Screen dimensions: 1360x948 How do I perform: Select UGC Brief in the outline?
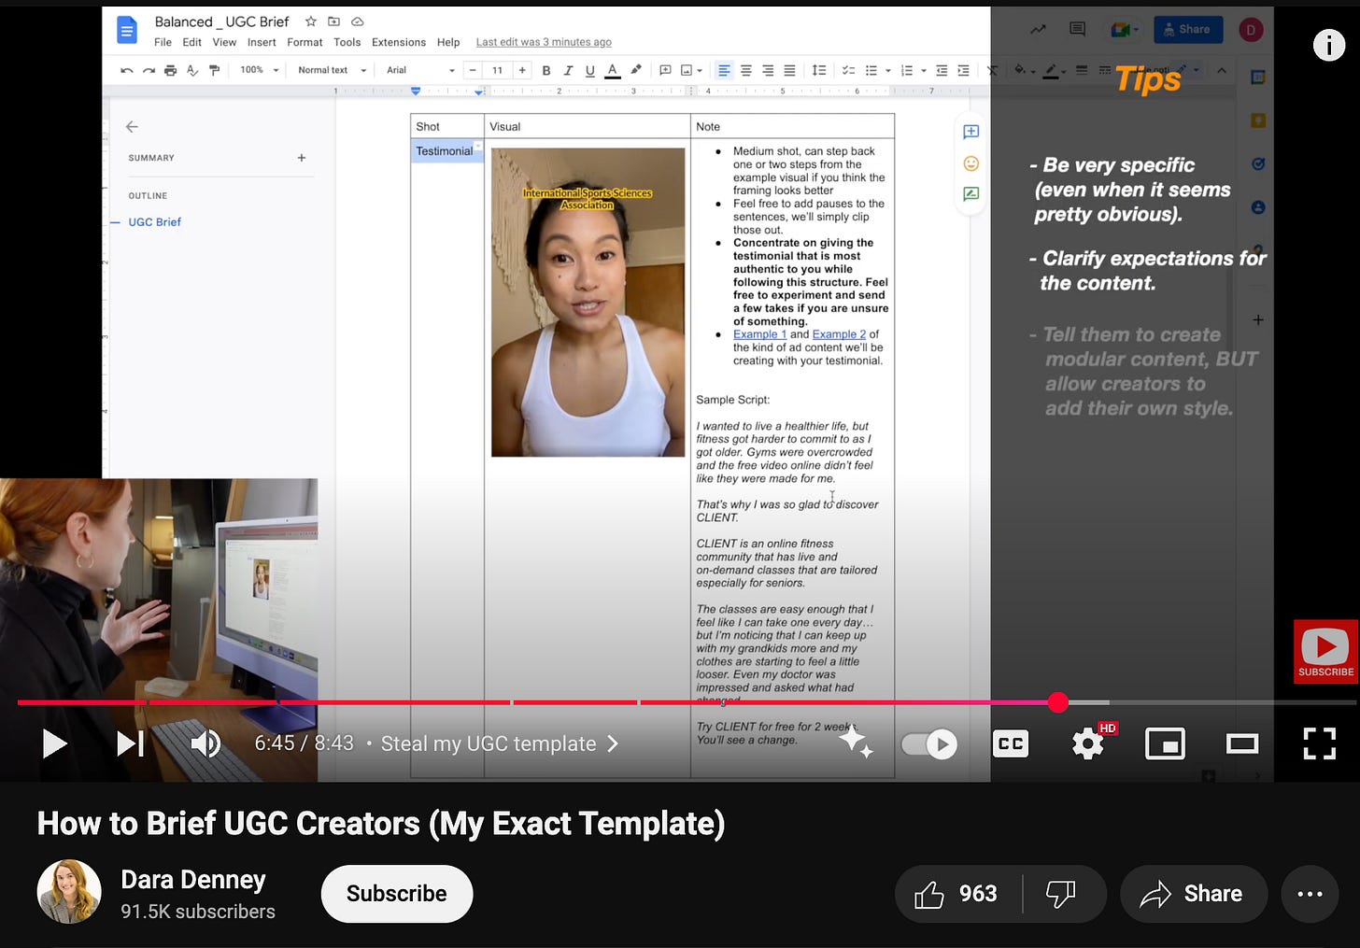click(155, 222)
